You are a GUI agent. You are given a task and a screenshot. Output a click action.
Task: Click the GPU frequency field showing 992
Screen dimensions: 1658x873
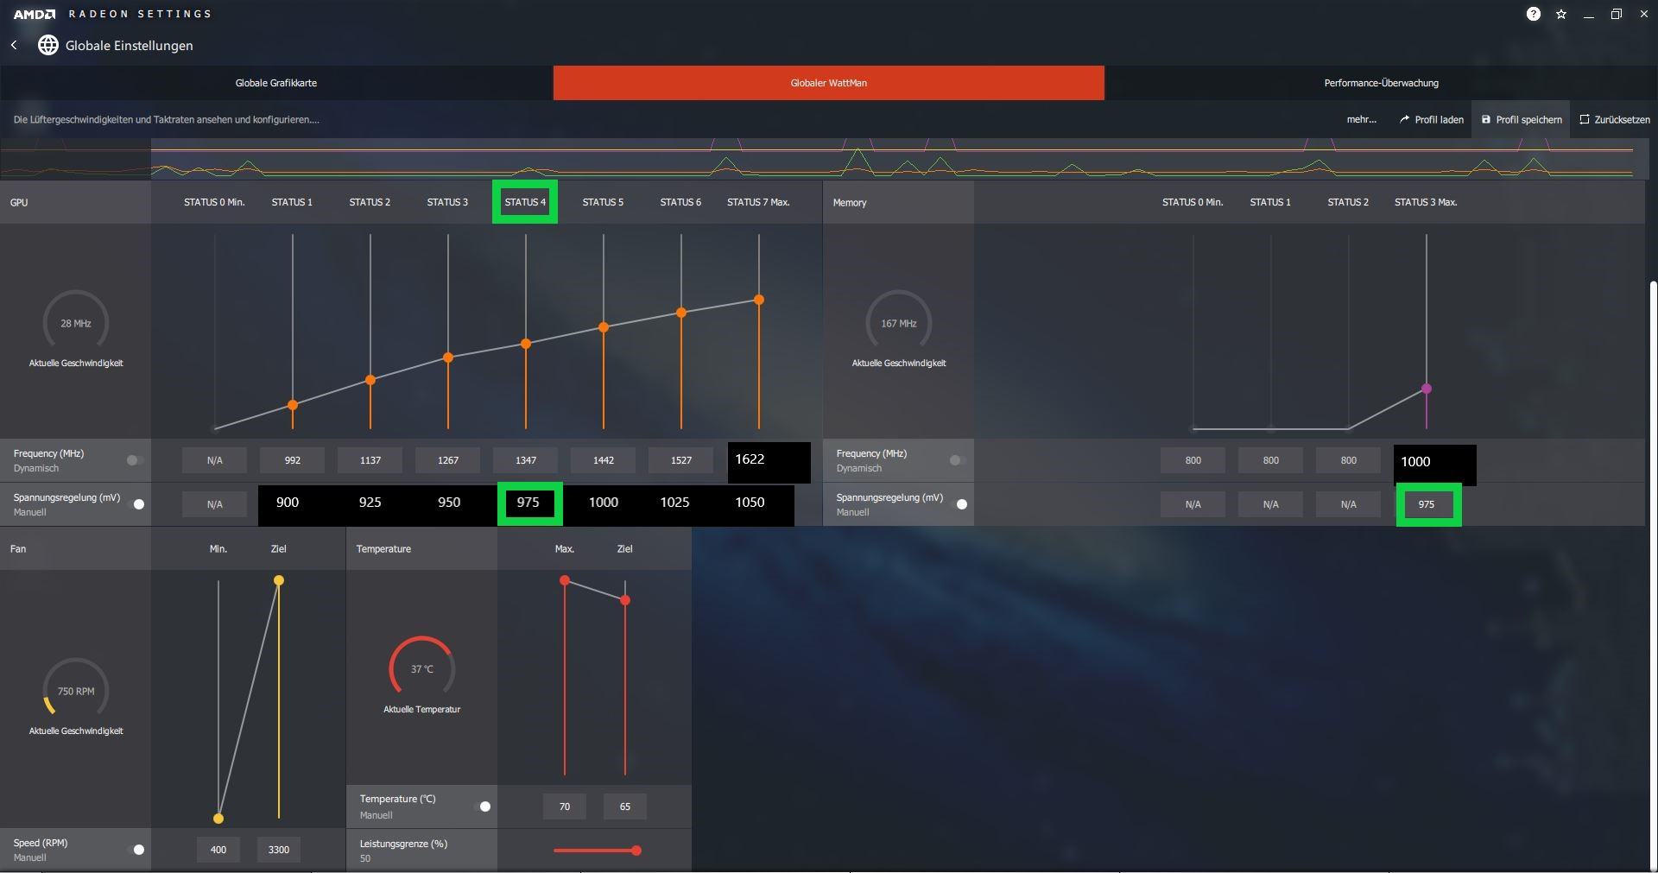[293, 460]
